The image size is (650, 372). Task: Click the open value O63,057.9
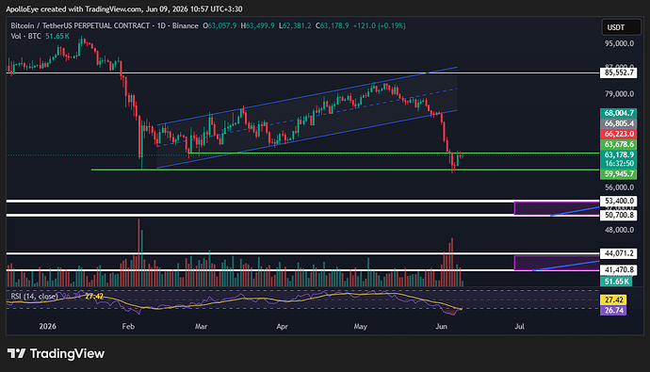click(x=219, y=25)
